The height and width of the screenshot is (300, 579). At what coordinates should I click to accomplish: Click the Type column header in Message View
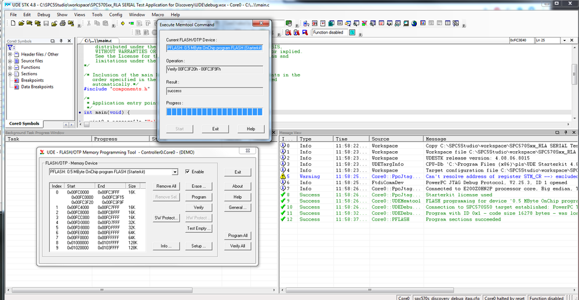point(315,139)
